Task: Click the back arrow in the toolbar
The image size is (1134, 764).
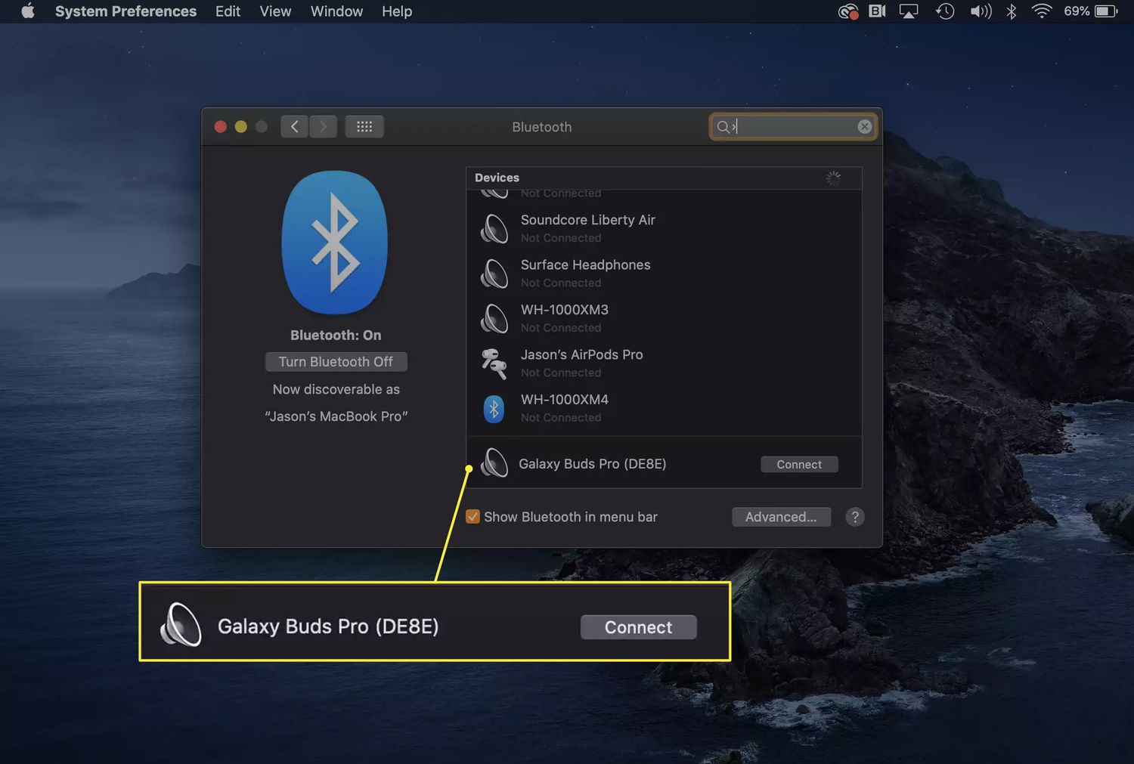Action: click(x=294, y=127)
